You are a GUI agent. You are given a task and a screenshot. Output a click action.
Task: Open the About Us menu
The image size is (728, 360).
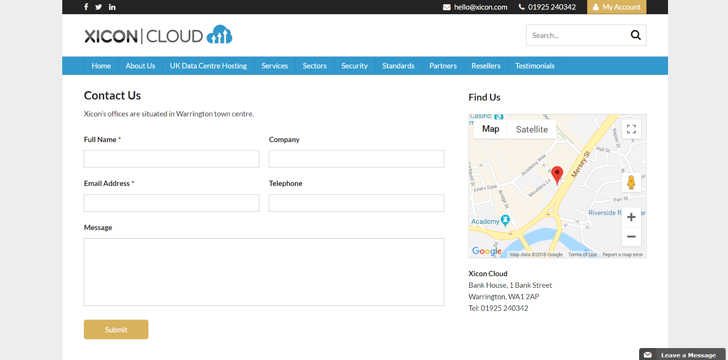click(141, 66)
